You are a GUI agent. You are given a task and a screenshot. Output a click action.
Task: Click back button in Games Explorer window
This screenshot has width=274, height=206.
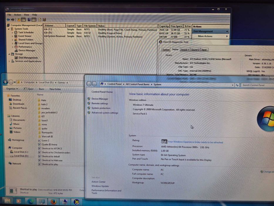tap(6, 82)
